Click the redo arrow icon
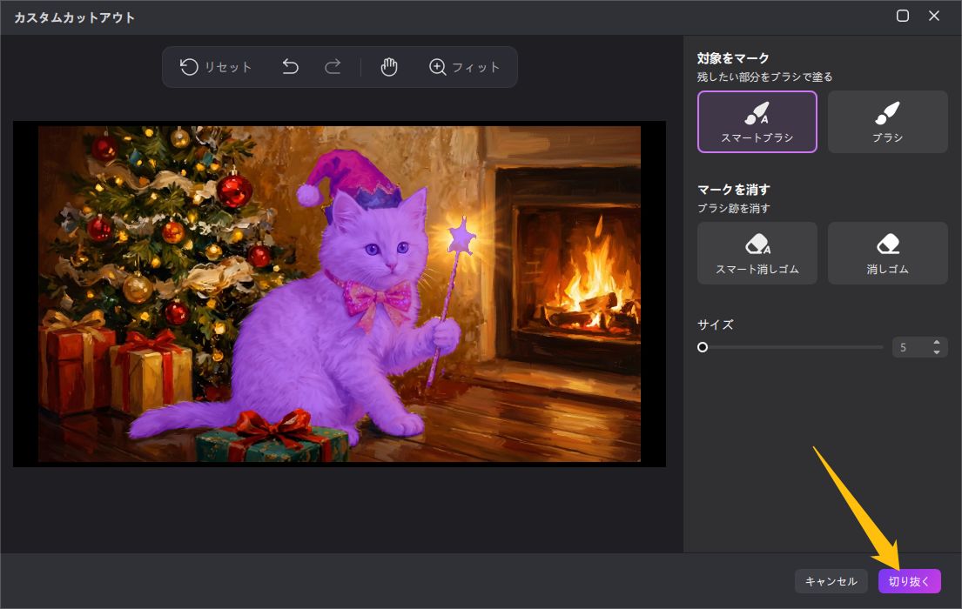Viewport: 962px width, 609px height. pyautogui.click(x=333, y=67)
